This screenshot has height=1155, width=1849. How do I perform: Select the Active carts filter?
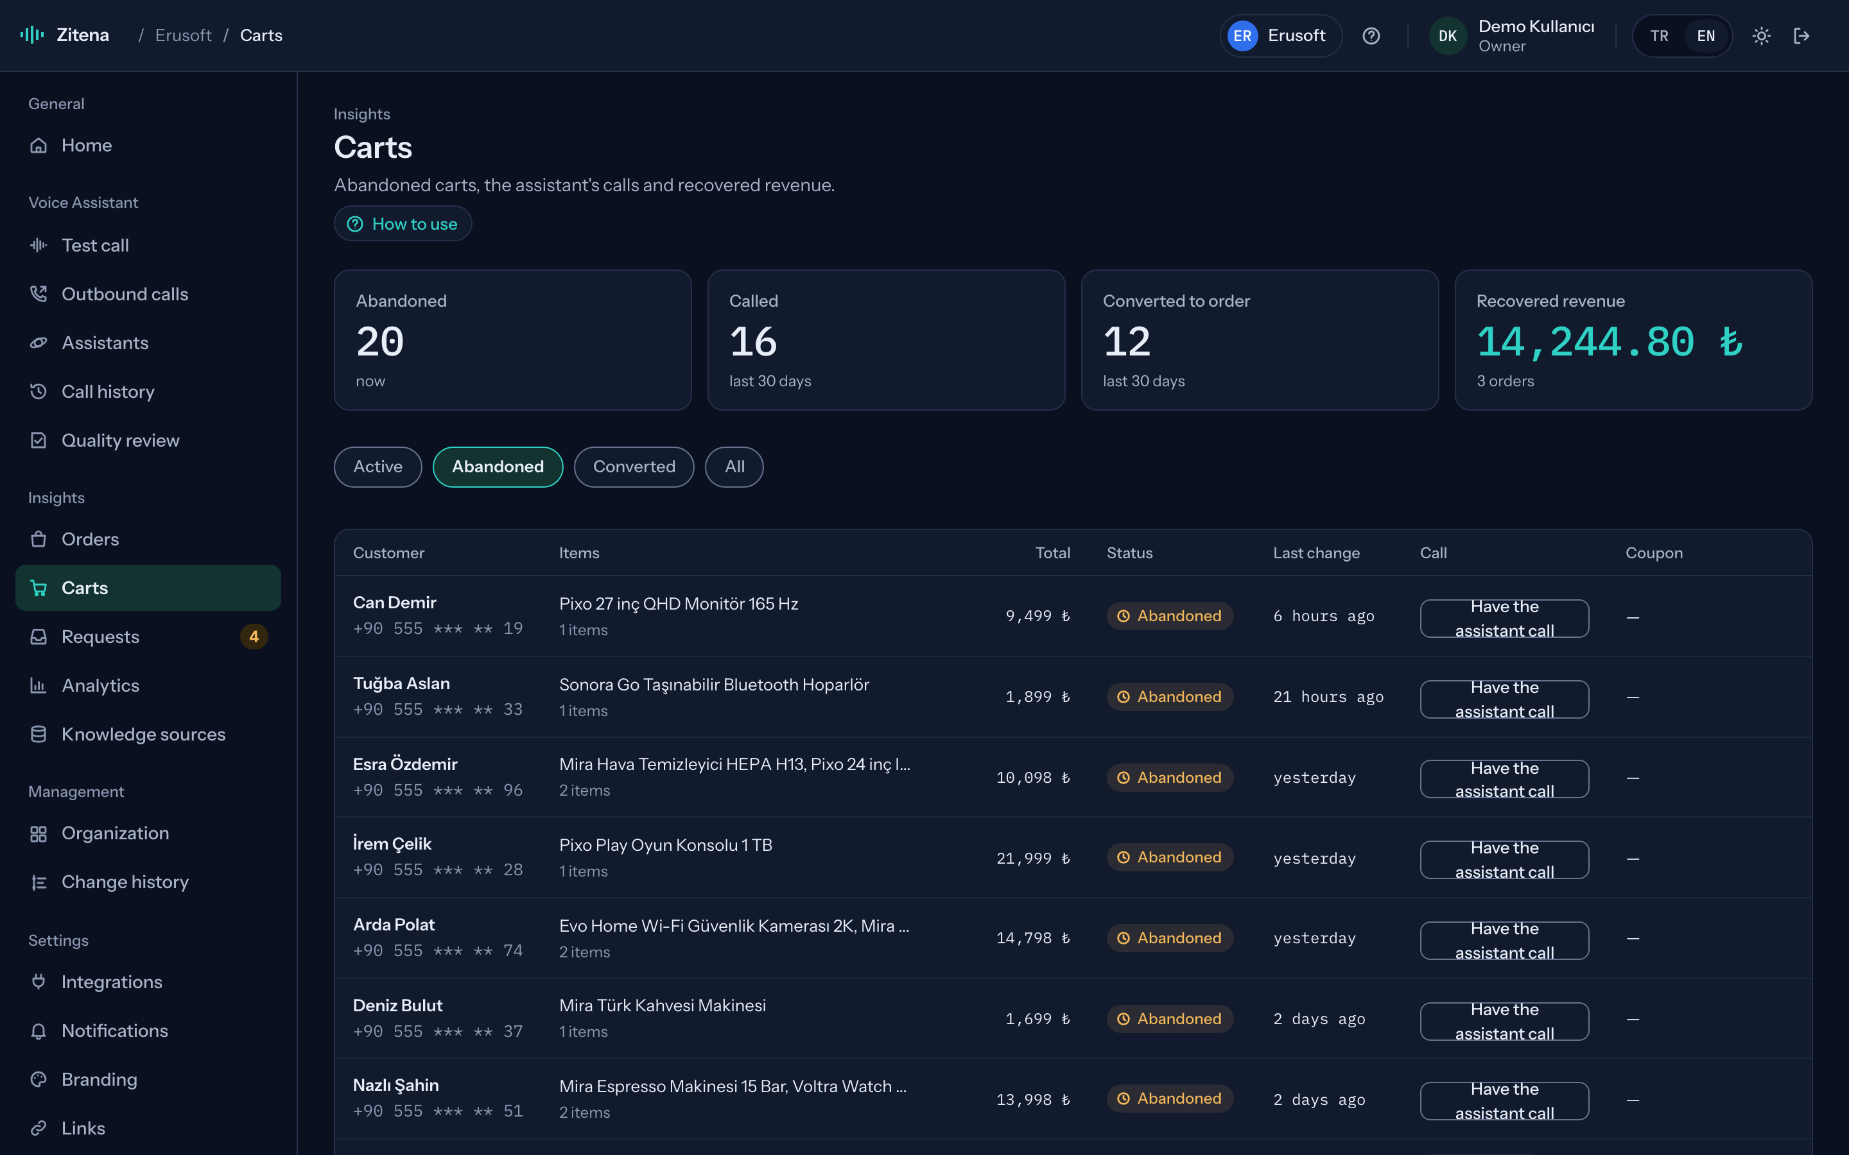tap(378, 466)
